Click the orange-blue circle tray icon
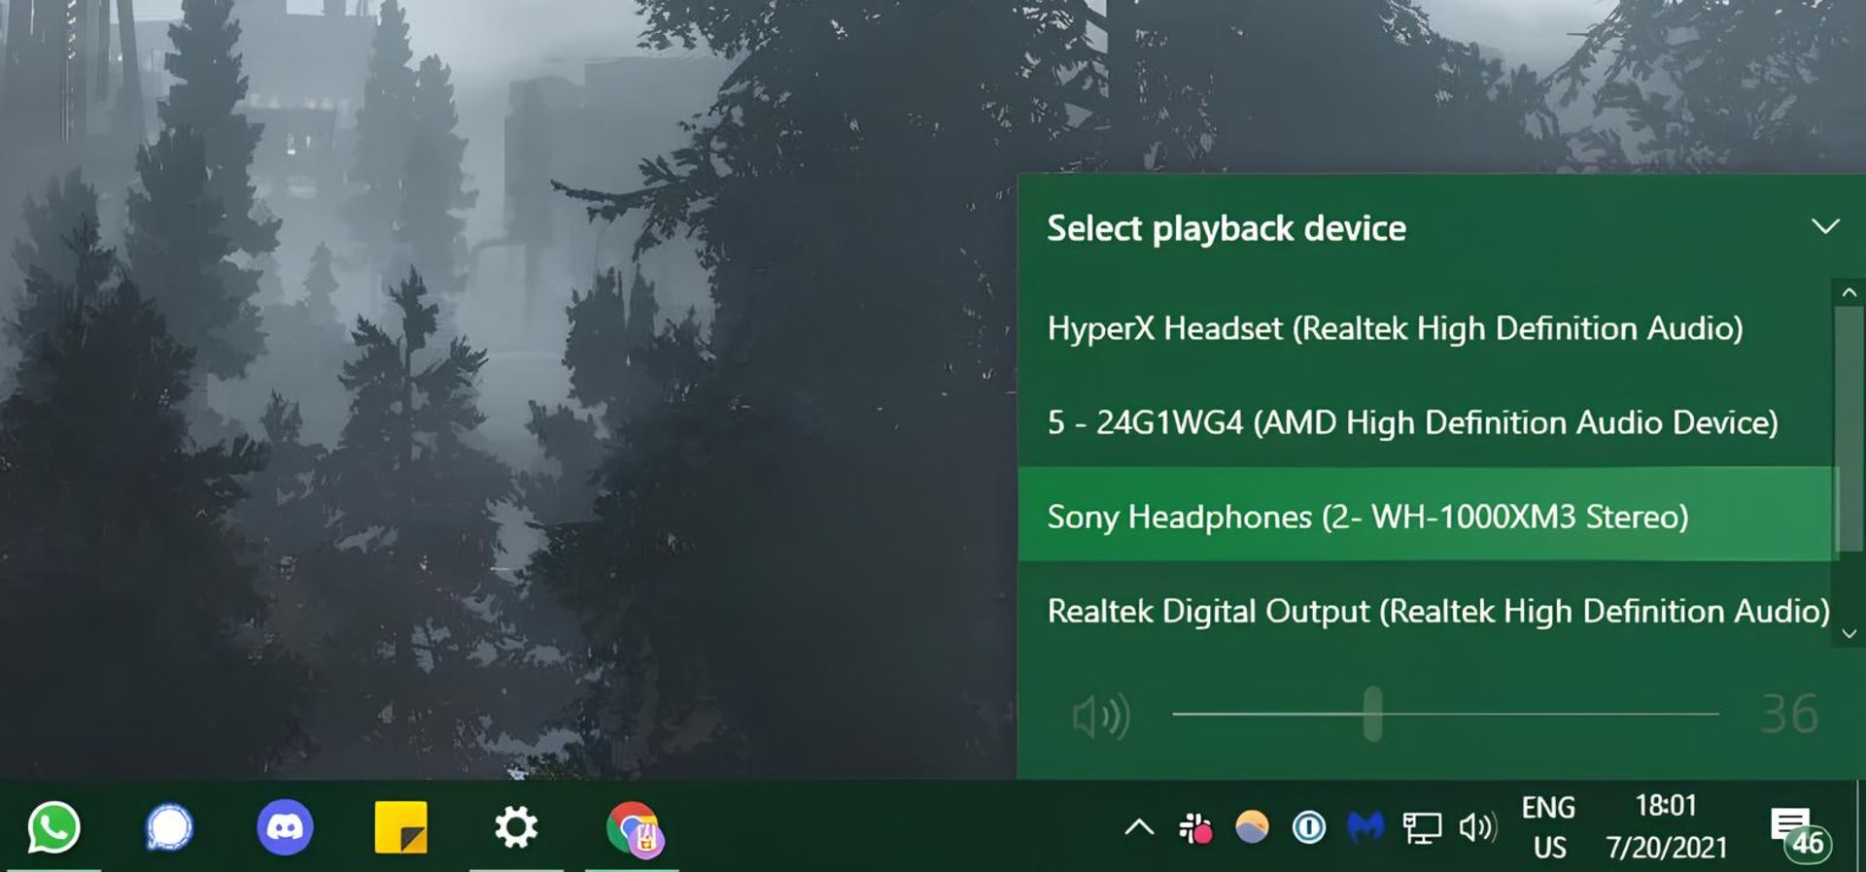 coord(1252,826)
